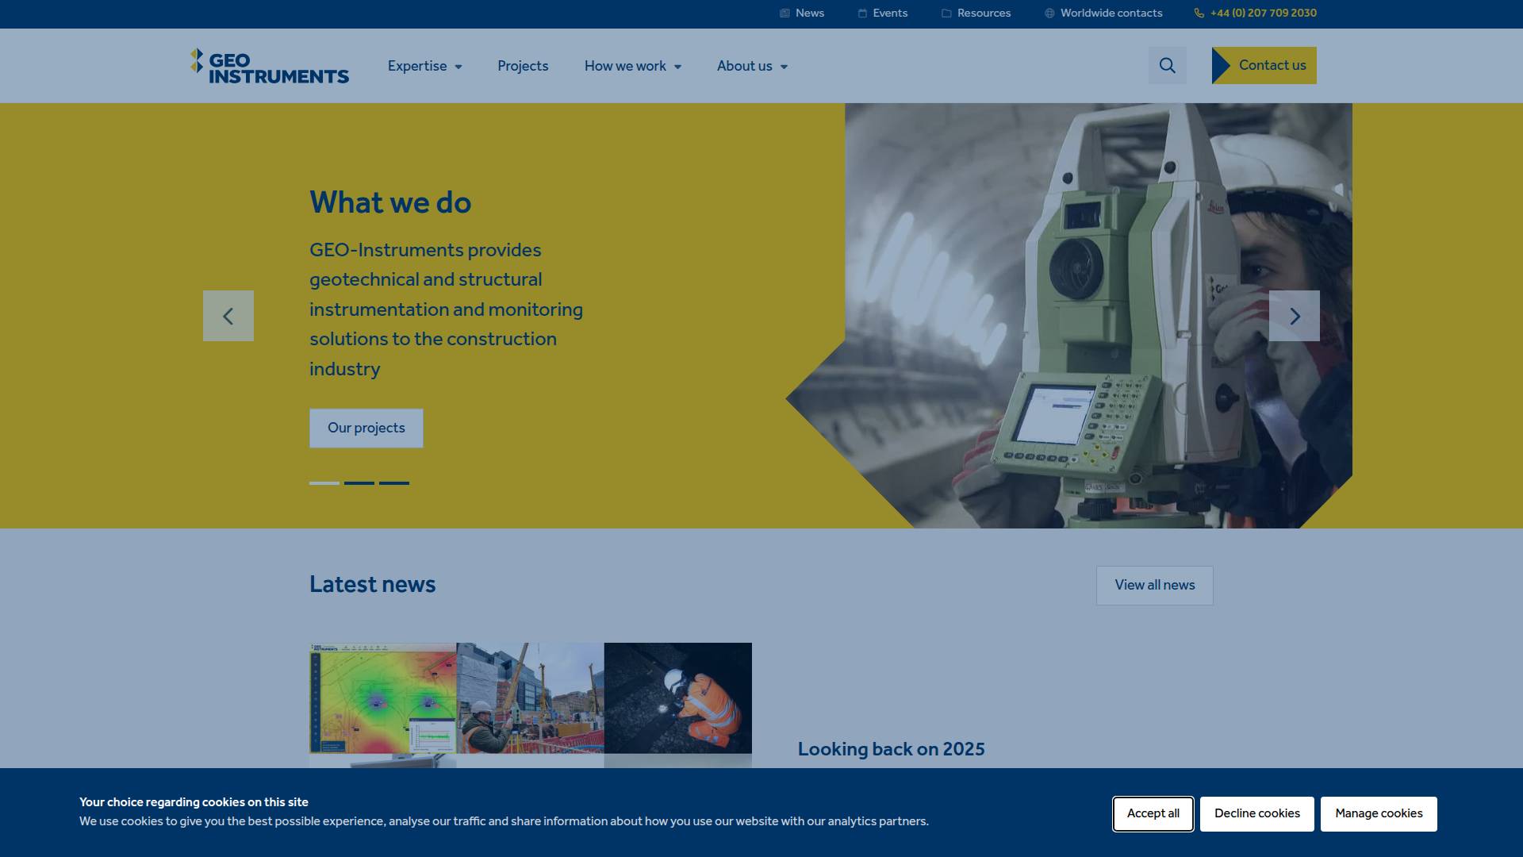Click the search magnifier icon
This screenshot has width=1523, height=857.
tap(1167, 66)
